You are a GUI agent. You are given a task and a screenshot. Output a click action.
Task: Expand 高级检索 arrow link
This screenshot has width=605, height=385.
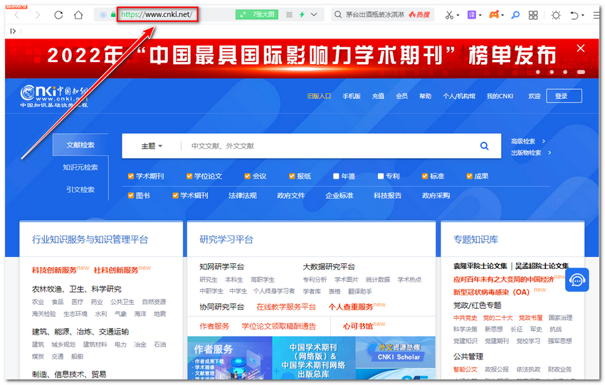pos(528,141)
